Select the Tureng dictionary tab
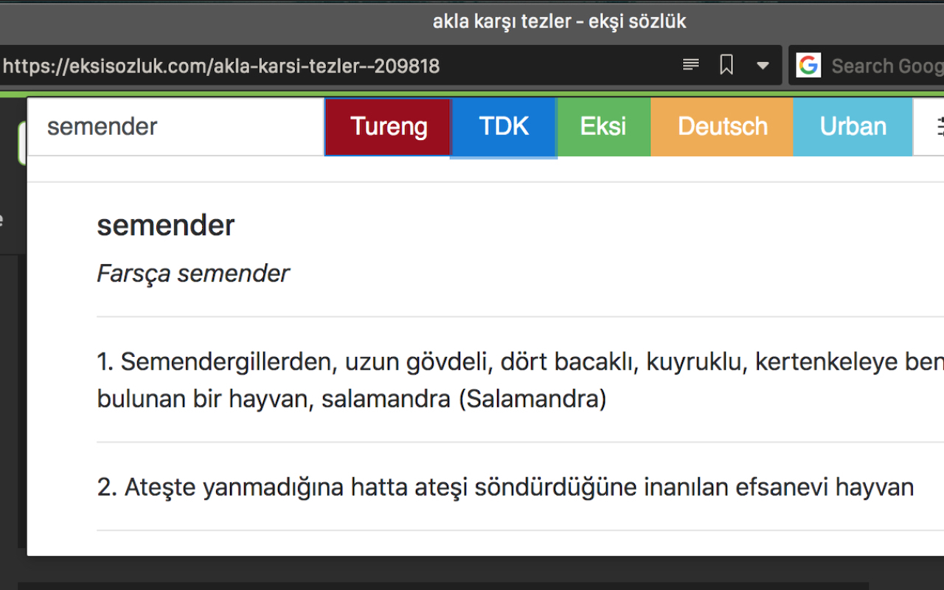The width and height of the screenshot is (944, 590). [x=387, y=126]
